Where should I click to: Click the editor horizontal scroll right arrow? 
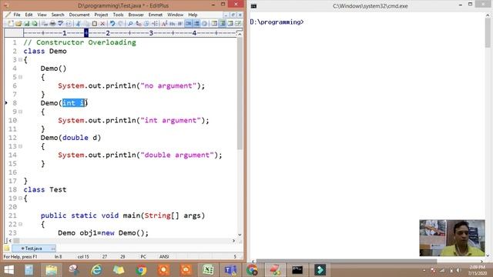pos(233,241)
